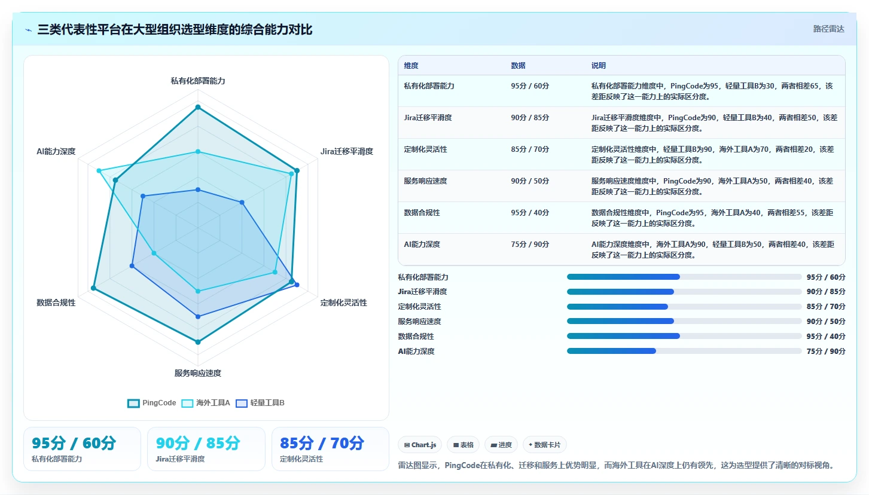The image size is (869, 495).
Task: Click the 私有化部署能力 progress bar
Action: 684,277
